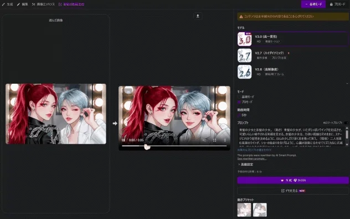The width and height of the screenshot is (350, 219).
Task: Click the yellow content warning banner
Action: click(x=292, y=16)
